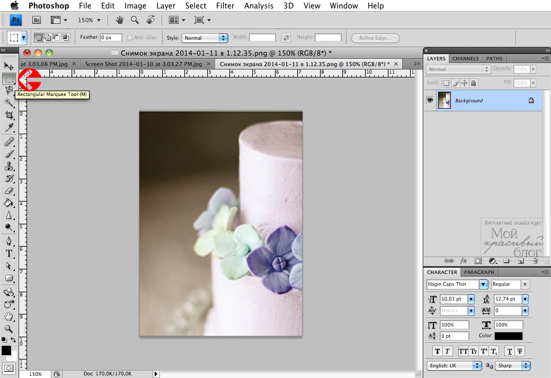
Task: Toggle the Anti-alias checkbox
Action: click(130, 38)
